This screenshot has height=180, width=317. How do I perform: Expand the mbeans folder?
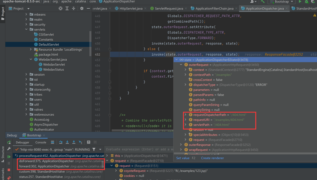26,14
